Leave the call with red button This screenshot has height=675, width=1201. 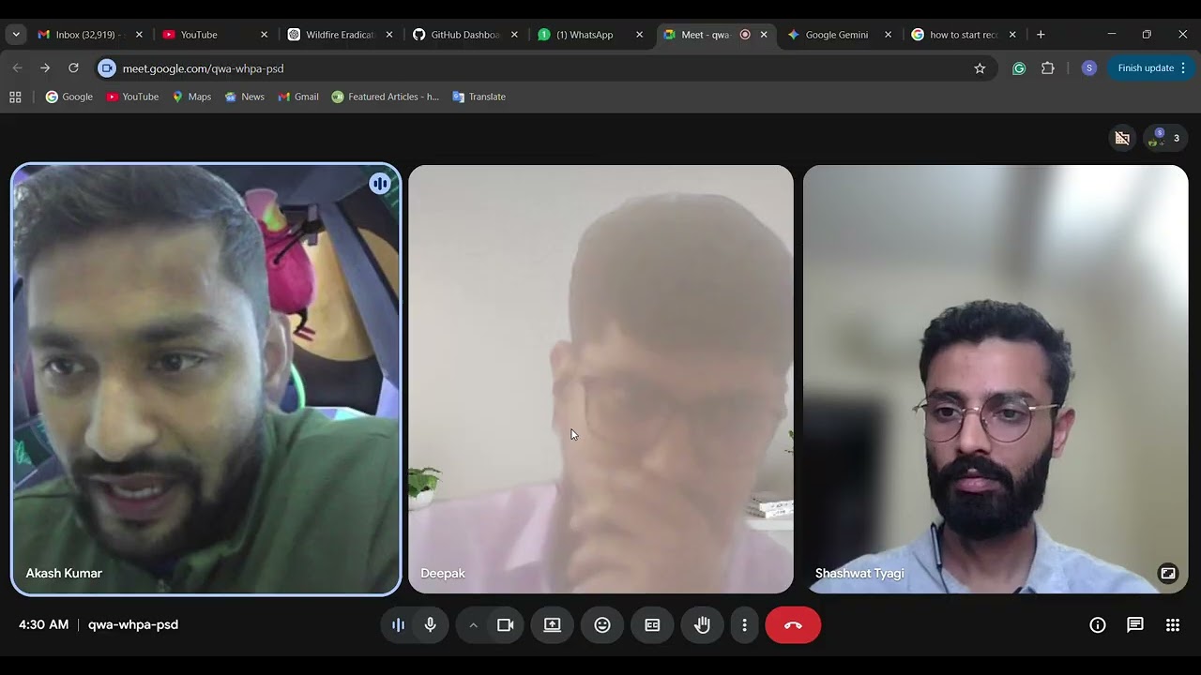(x=793, y=625)
